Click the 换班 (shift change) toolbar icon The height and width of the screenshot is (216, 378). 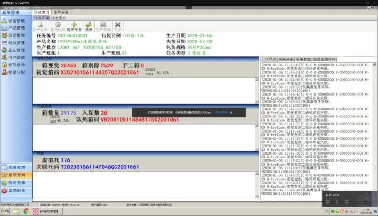point(88,26)
